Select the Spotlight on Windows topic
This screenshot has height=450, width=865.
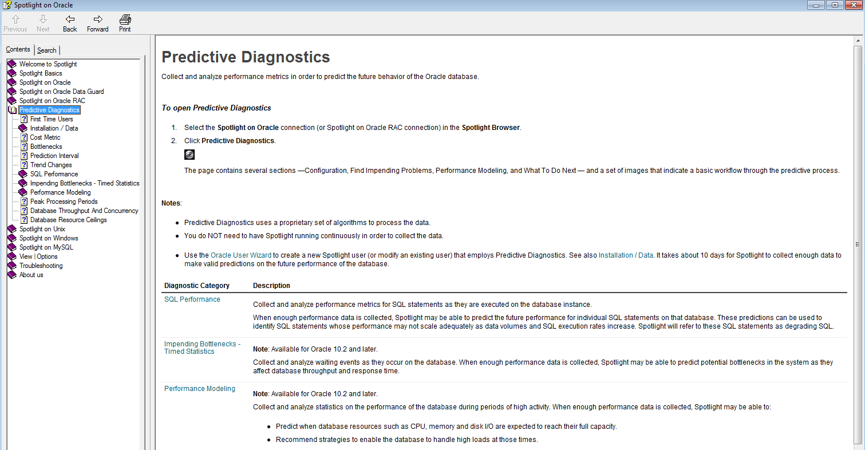pyautogui.click(x=49, y=238)
